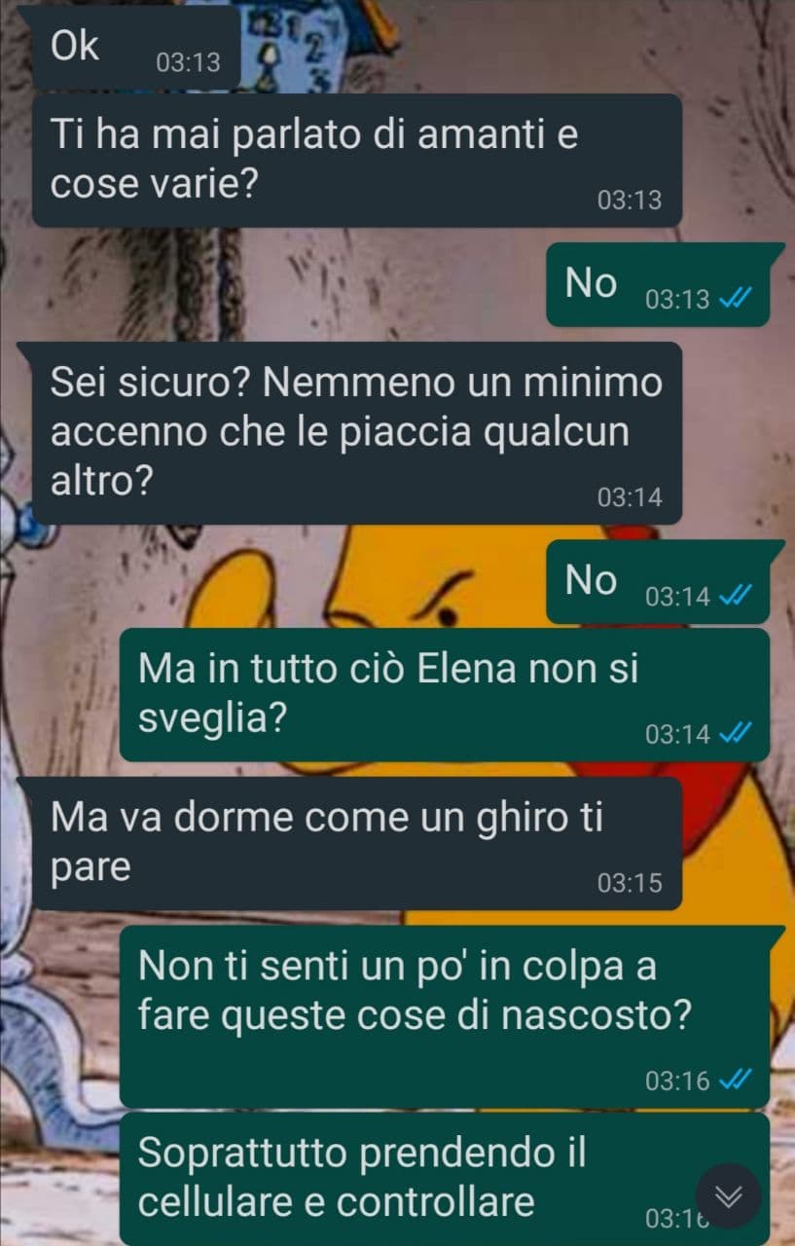Select message 'Ma in tutto ciò Elena non si sveglia?'
The width and height of the screenshot is (795, 1246).
445,694
